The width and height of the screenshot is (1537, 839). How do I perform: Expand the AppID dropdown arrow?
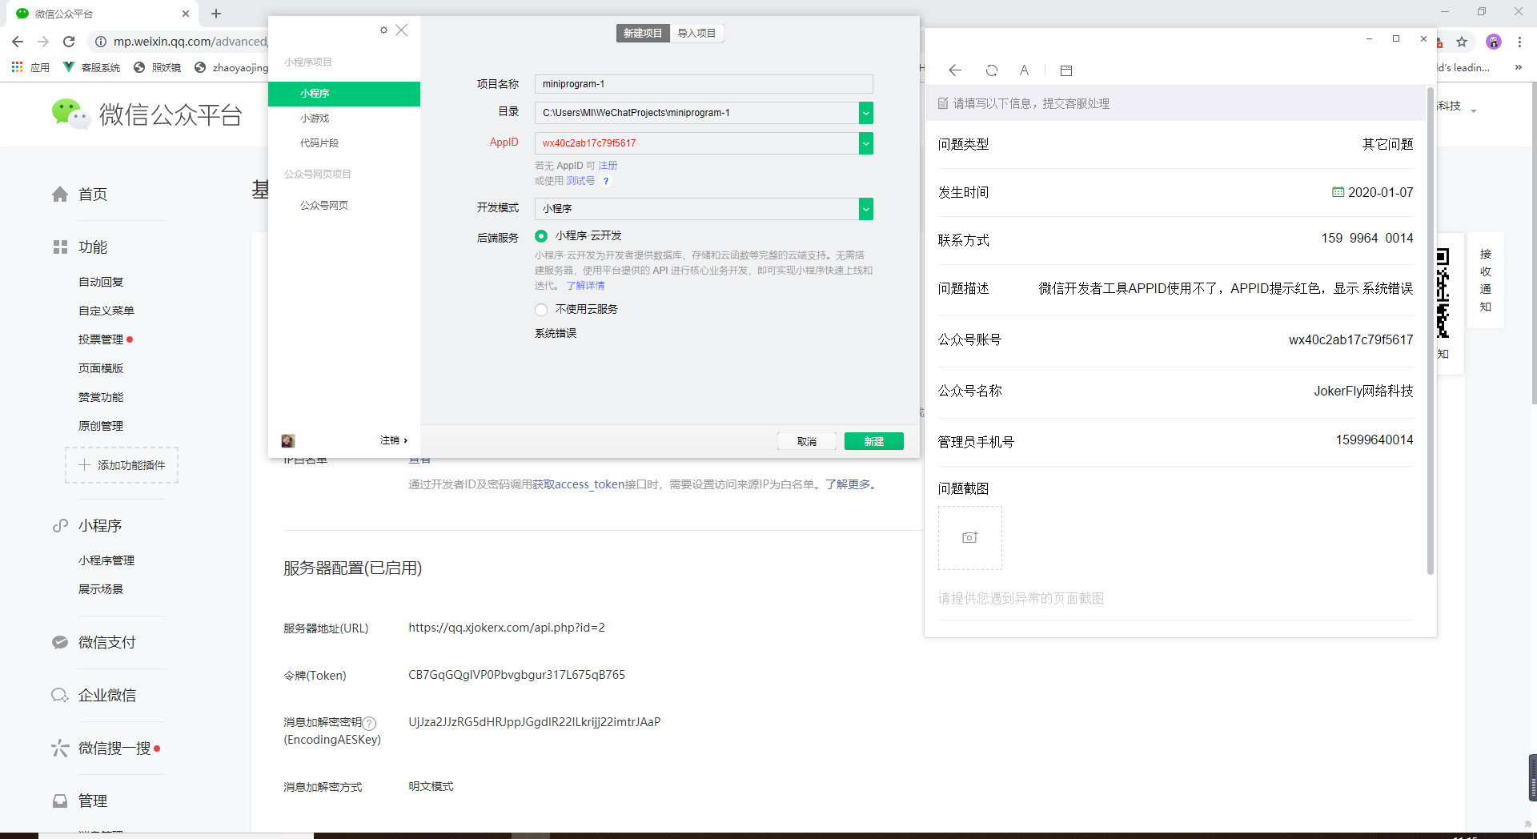[865, 143]
